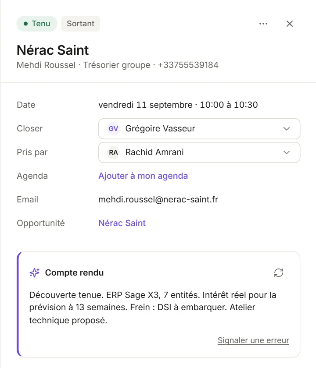
Task: Open the three-dot more options menu
Action: pyautogui.click(x=263, y=24)
